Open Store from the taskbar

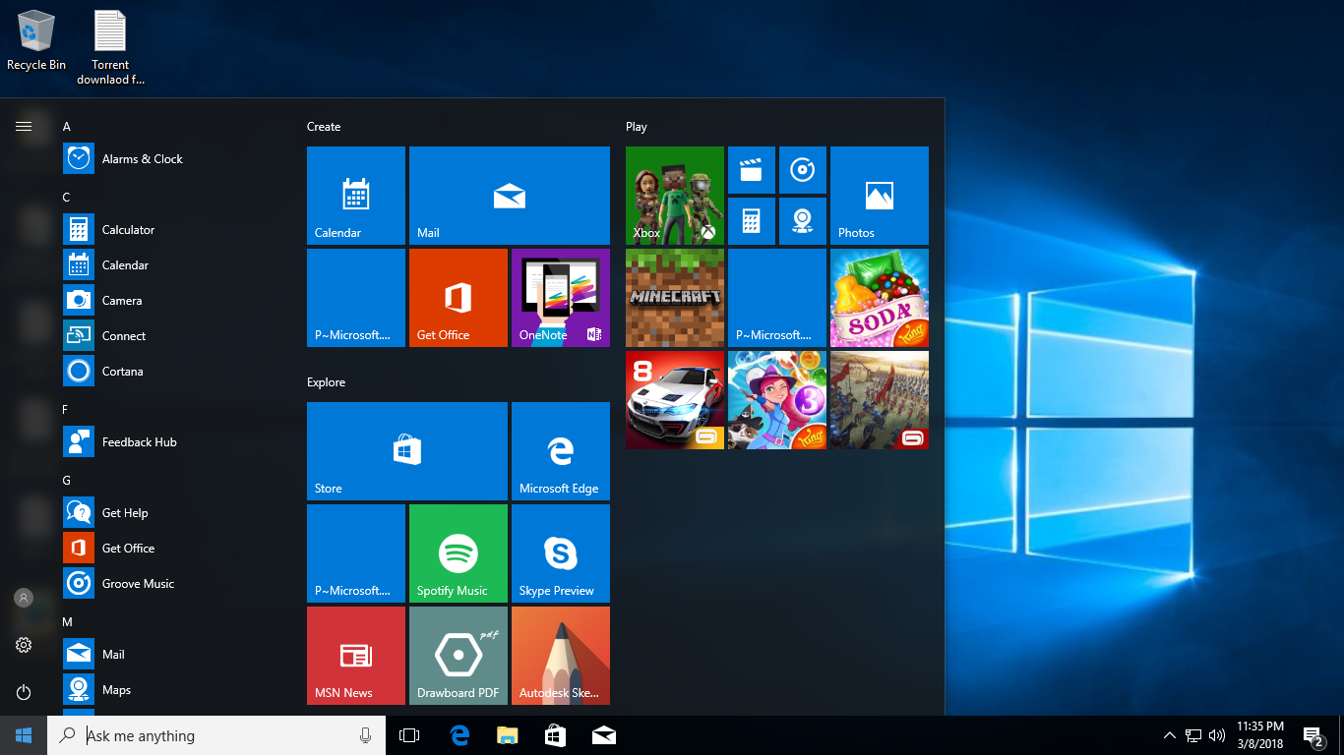(555, 735)
